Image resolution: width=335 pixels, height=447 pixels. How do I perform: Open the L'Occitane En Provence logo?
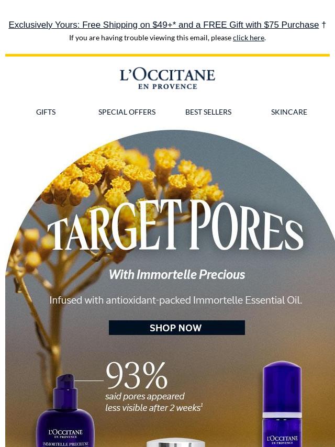(x=167, y=79)
